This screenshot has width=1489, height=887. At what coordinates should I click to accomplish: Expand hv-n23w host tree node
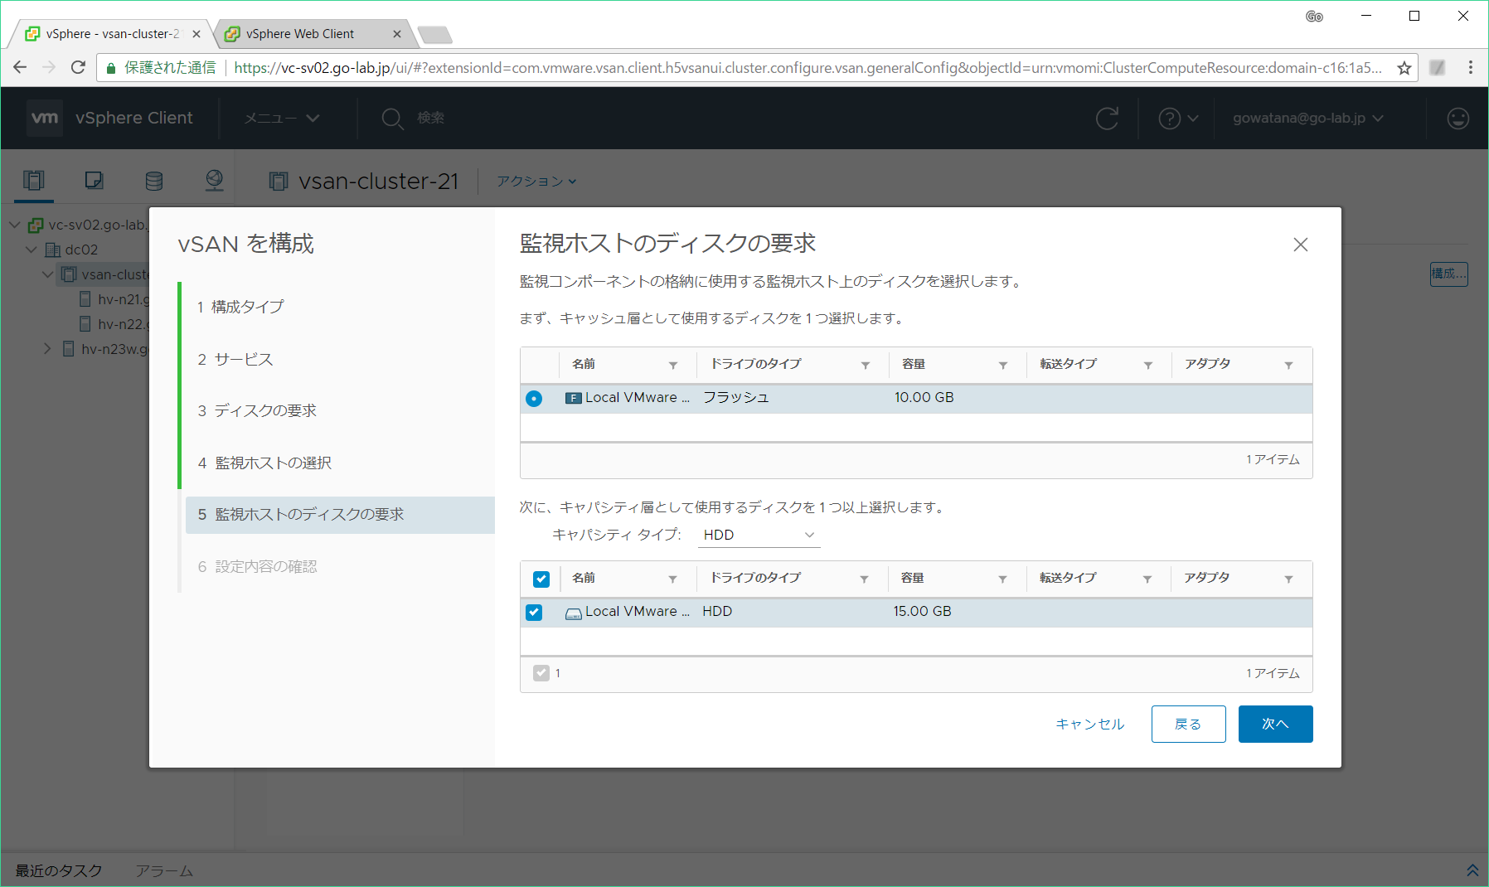[x=47, y=349]
